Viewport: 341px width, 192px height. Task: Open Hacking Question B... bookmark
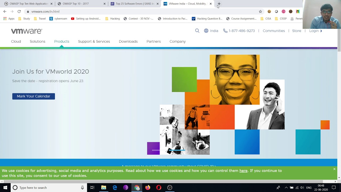pyautogui.click(x=207, y=19)
